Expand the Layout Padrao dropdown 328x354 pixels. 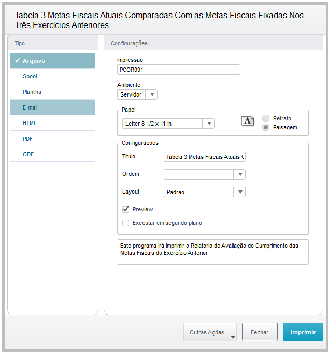[239, 192]
